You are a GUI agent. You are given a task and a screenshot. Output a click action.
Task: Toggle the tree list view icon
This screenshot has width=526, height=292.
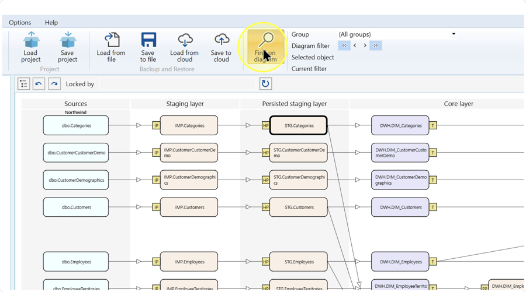tap(24, 83)
